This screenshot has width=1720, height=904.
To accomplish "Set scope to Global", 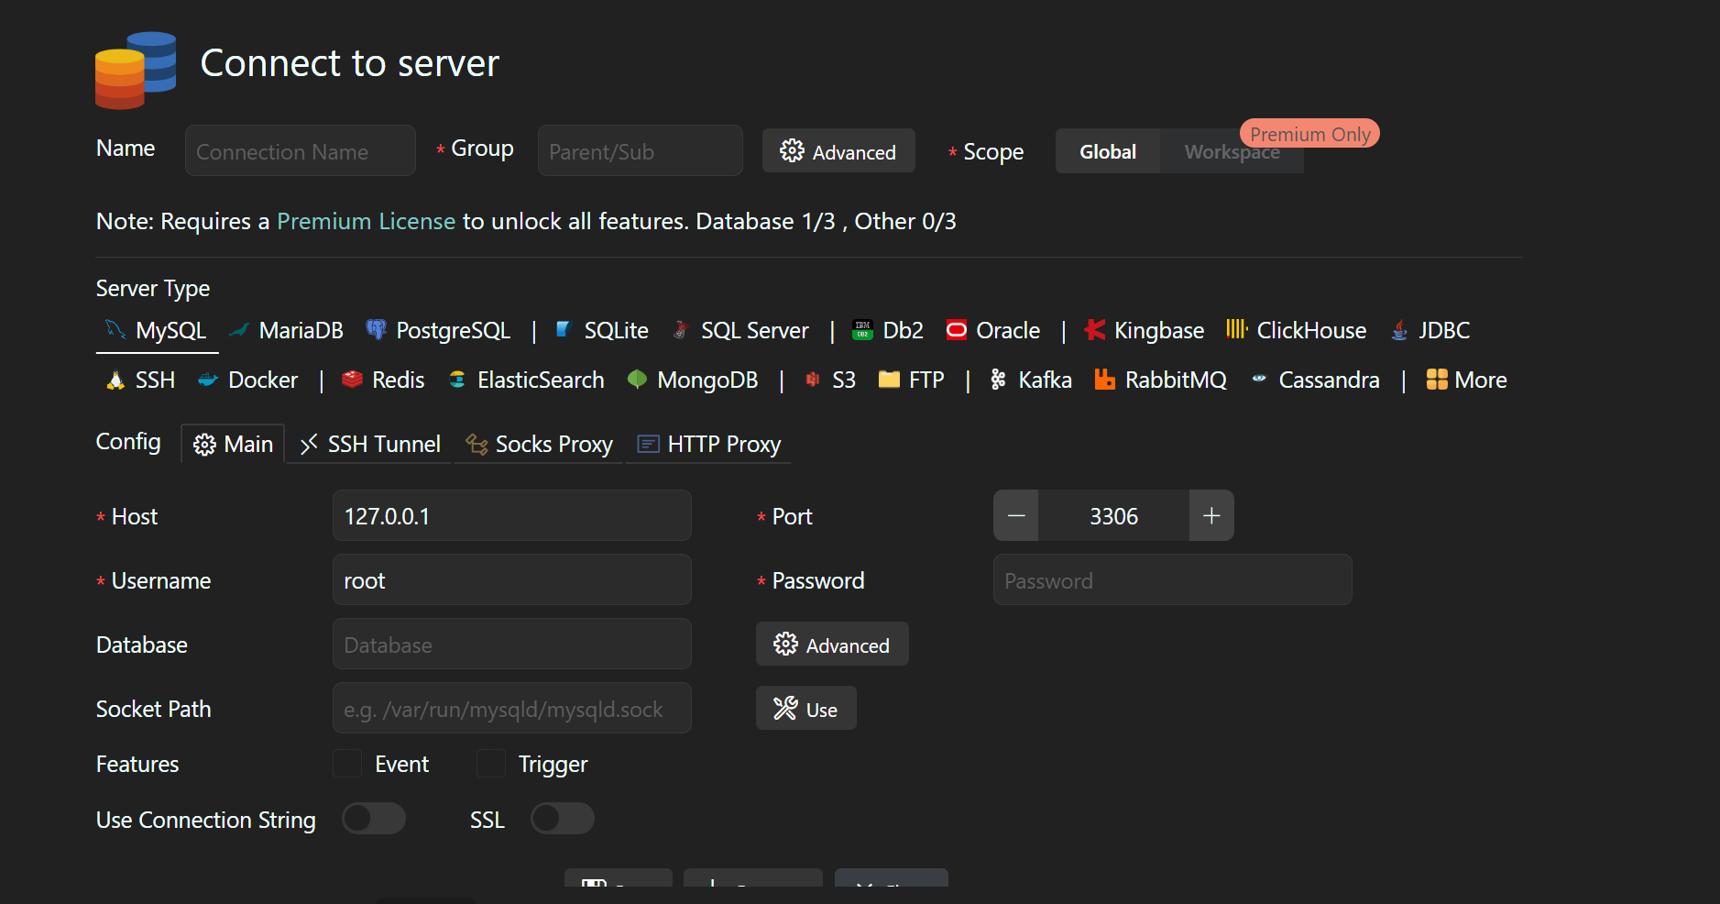I will click(1108, 152).
